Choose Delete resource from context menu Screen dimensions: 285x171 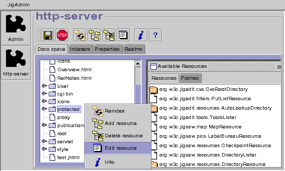click(x=118, y=136)
